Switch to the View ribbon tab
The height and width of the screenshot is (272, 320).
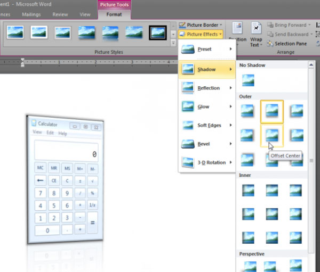[x=85, y=14]
